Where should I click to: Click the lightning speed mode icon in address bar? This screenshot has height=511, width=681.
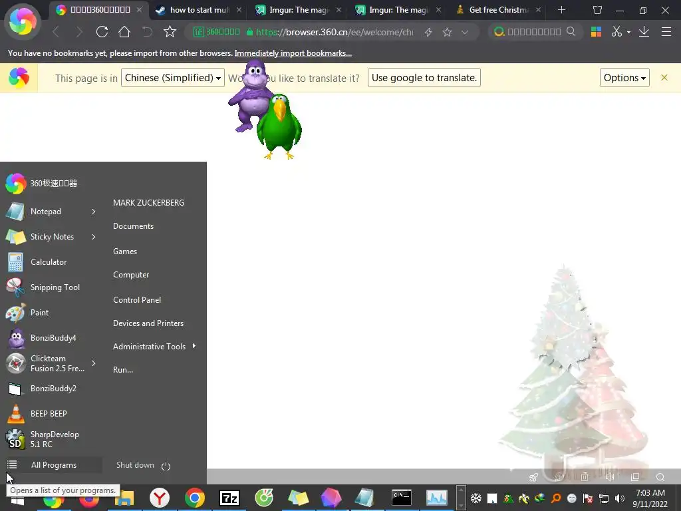[x=428, y=32]
